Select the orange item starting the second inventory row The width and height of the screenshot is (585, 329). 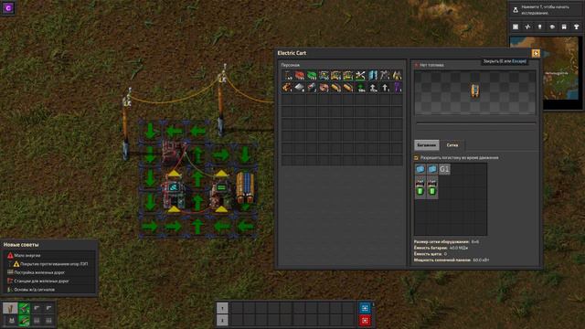pos(287,88)
